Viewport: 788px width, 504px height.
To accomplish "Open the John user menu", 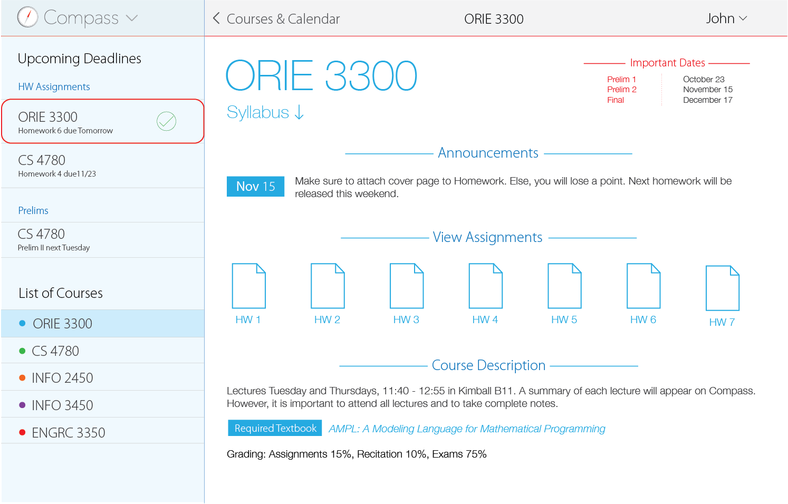I will click(726, 18).
